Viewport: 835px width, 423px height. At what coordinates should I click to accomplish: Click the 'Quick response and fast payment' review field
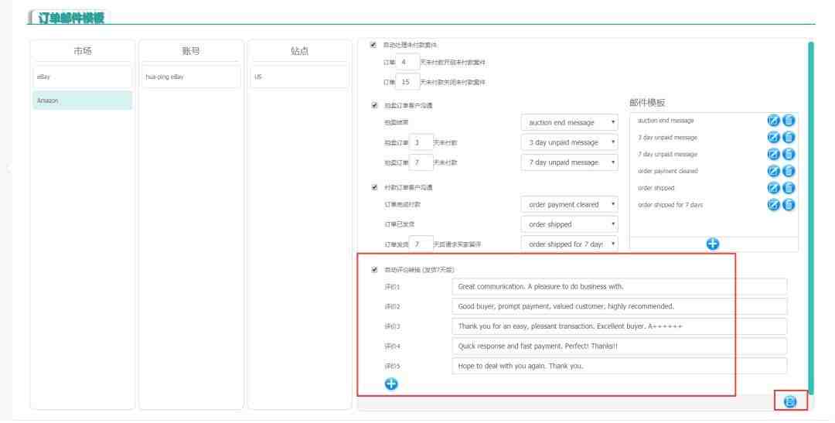[x=619, y=346]
